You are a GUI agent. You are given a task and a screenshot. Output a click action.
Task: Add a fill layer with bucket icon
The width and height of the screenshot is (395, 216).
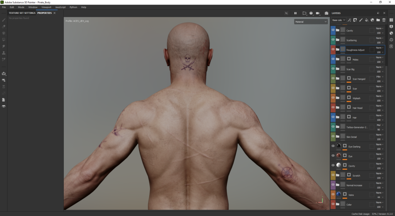366,20
